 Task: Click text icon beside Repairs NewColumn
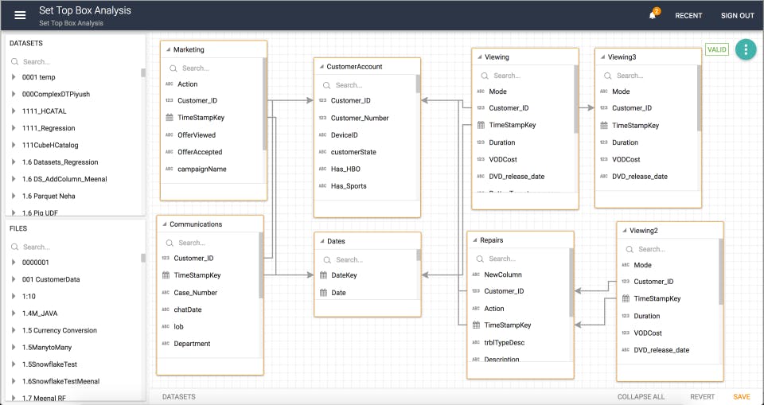(476, 275)
